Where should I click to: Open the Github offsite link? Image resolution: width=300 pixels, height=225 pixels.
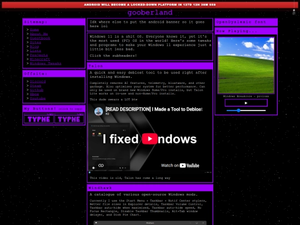[37, 90]
